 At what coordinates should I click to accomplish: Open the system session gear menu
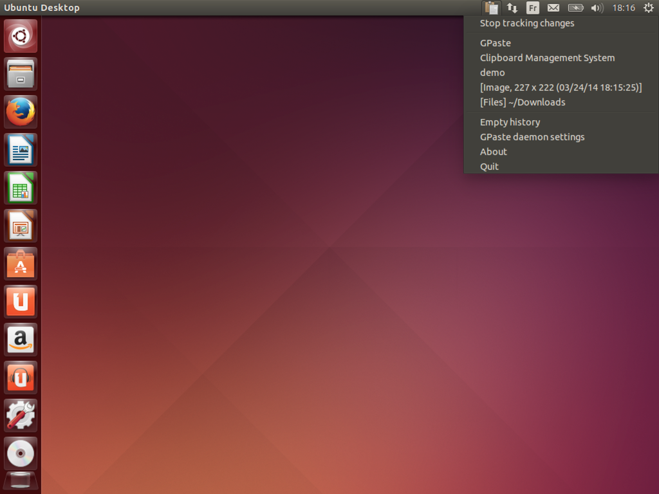pos(649,8)
